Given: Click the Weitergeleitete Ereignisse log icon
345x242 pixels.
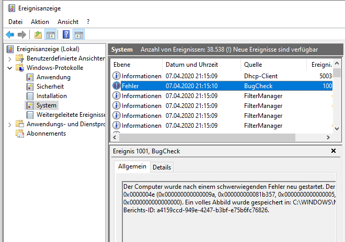Looking at the screenshot, I should (30, 115).
